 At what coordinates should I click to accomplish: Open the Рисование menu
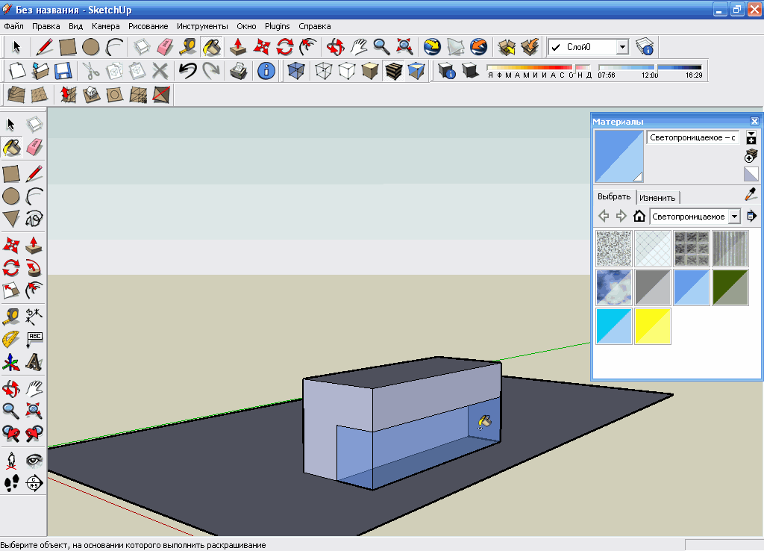click(x=148, y=26)
